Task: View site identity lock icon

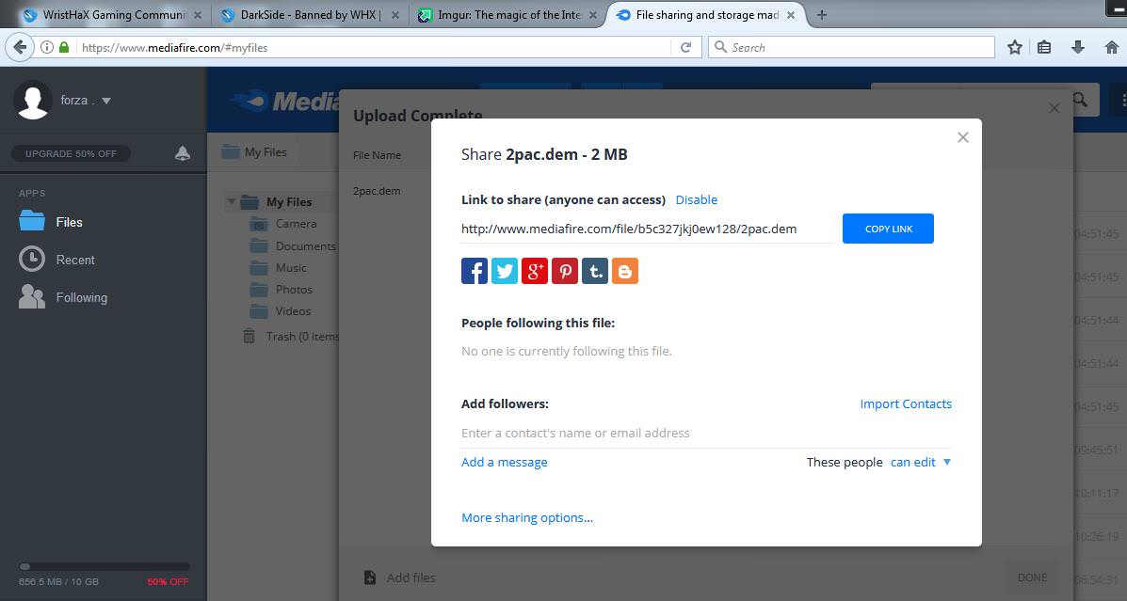Action: pos(64,47)
